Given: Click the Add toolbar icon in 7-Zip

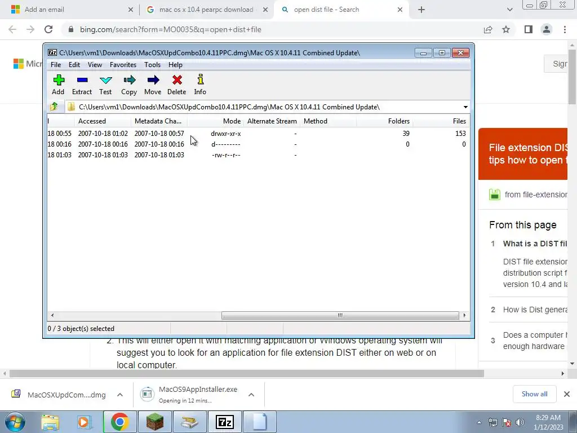Looking at the screenshot, I should 58,85.
